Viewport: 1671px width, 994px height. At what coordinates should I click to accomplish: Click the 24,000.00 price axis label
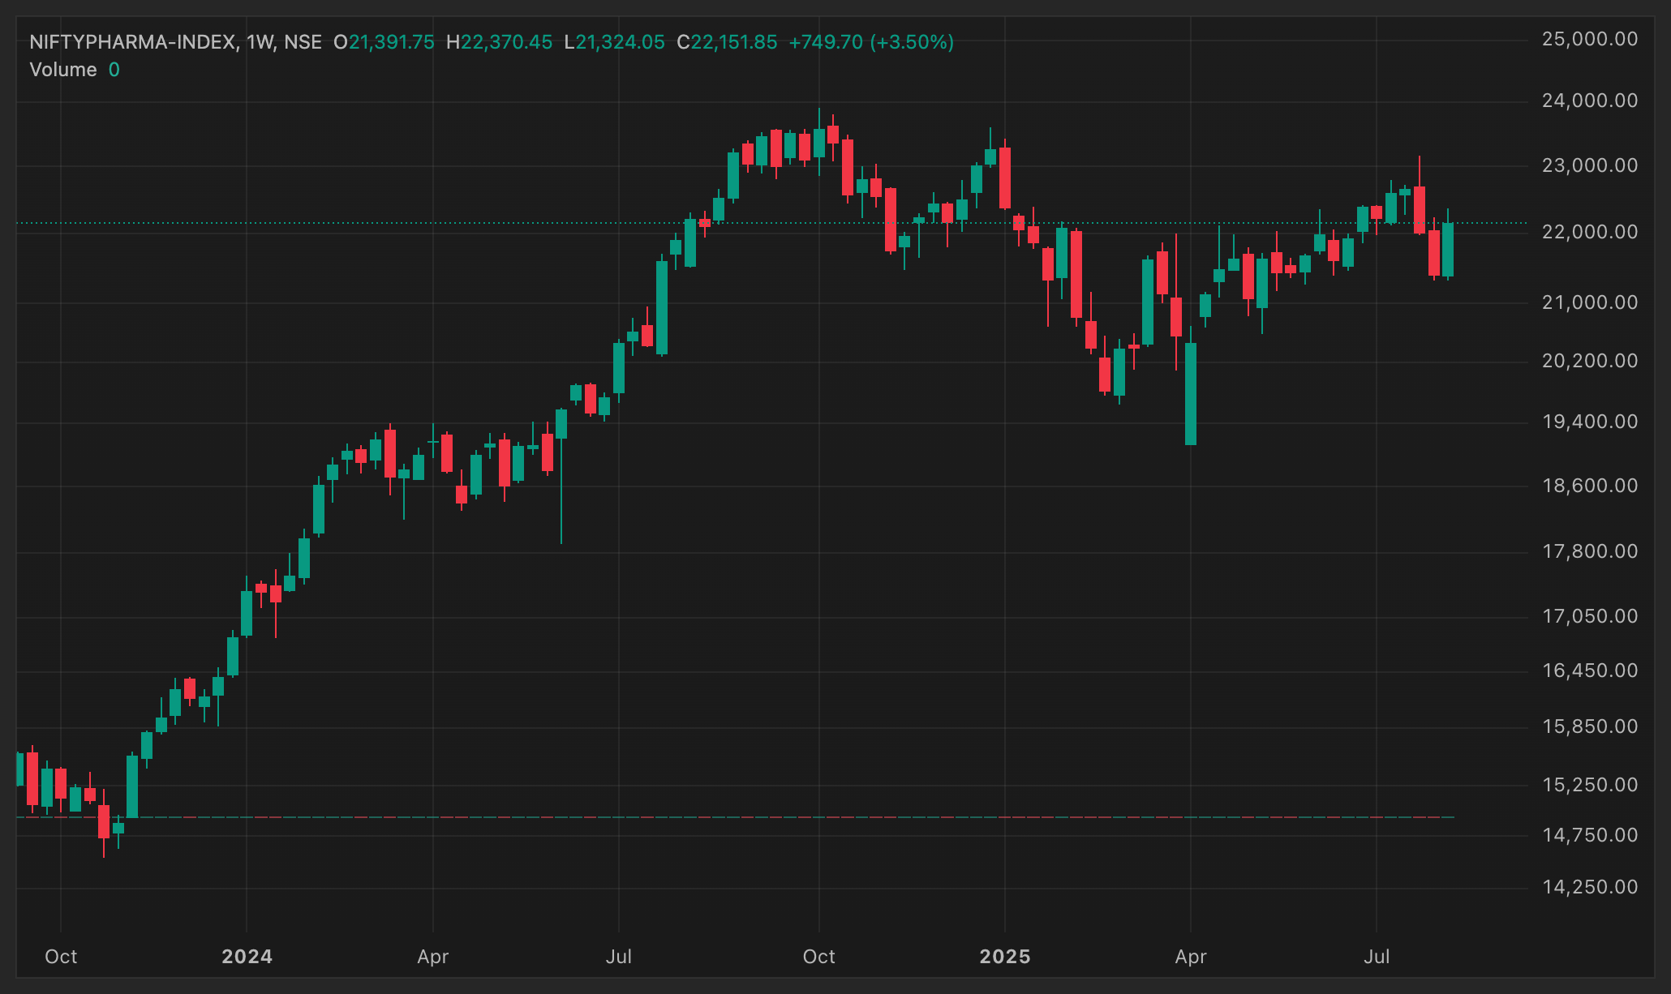pos(1590,101)
